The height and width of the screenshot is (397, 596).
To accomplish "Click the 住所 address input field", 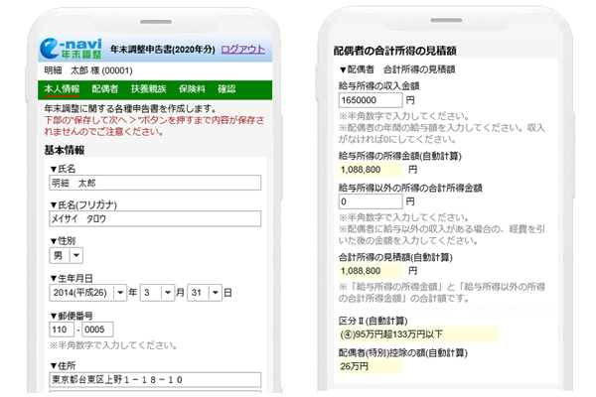I will pyautogui.click(x=153, y=379).
